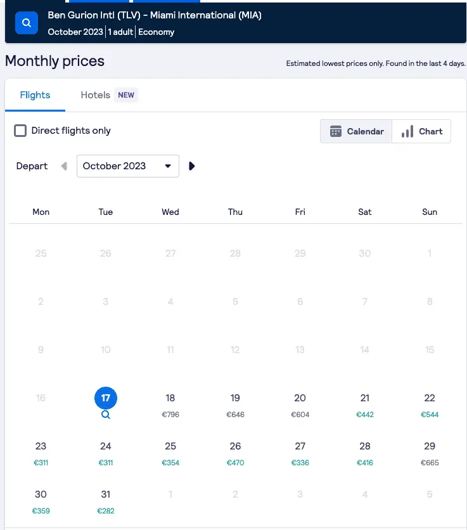The image size is (467, 530).
Task: Select October 30 priced at €359
Action: 41,501
